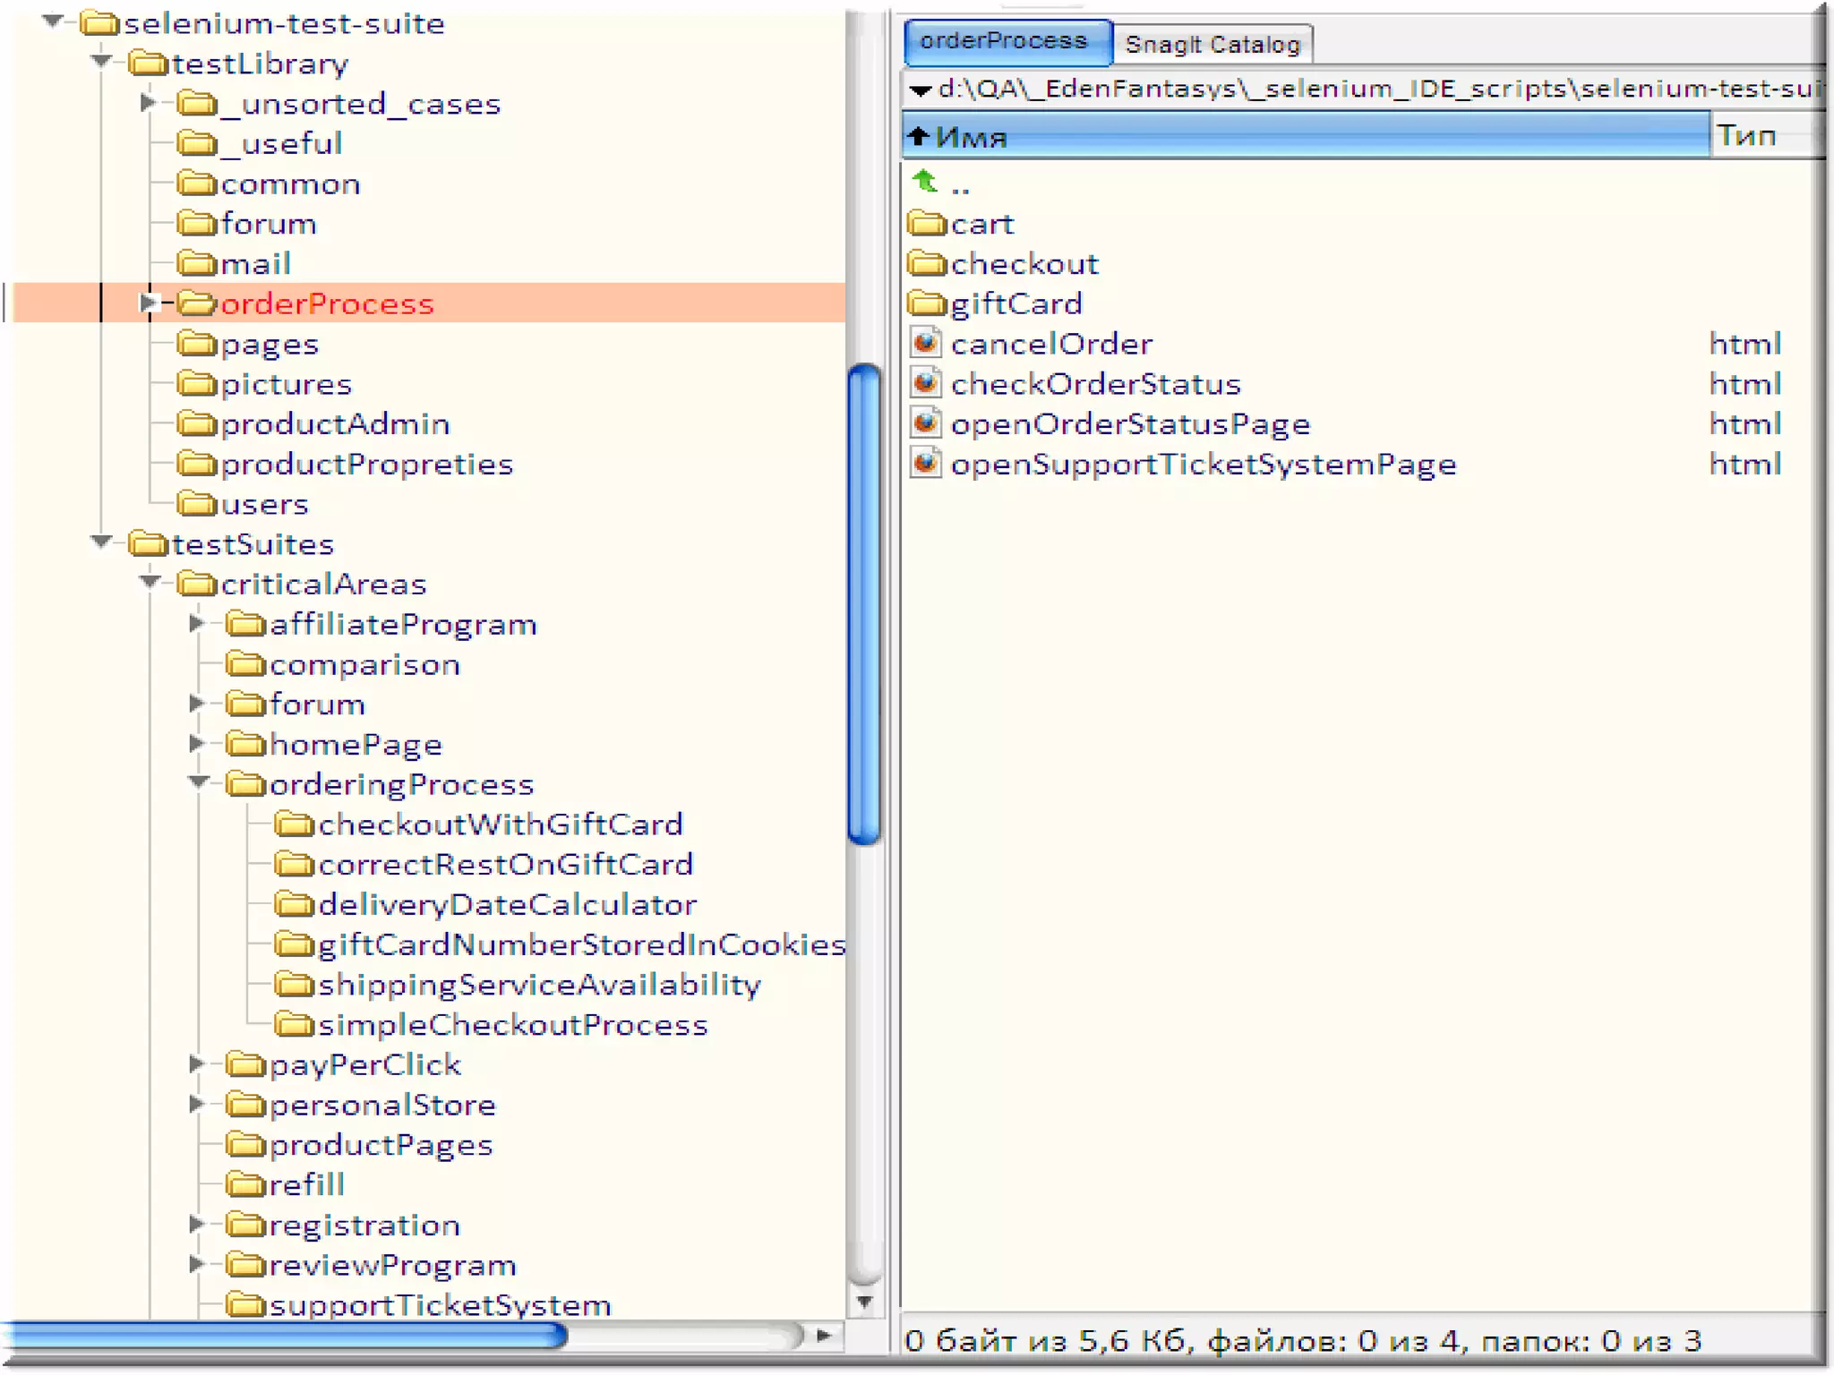This screenshot has height=1375, width=1834.
Task: Click the cancelOrder html file icon
Action: click(925, 343)
